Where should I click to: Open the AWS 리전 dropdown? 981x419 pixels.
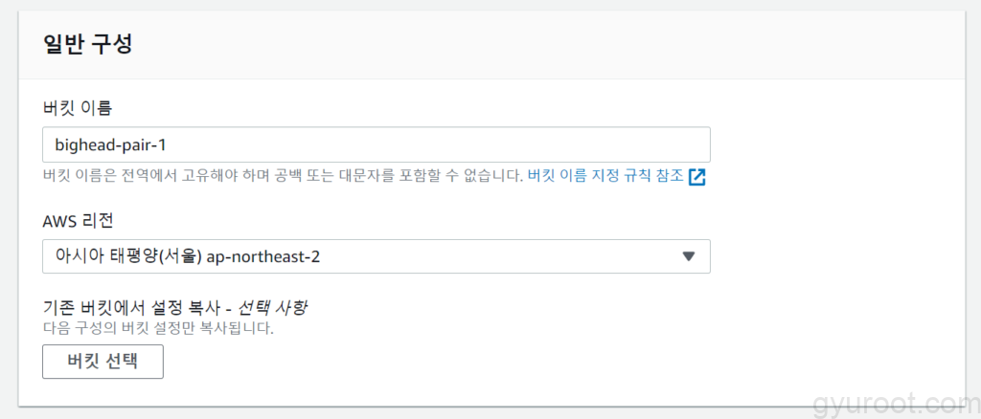click(x=376, y=256)
